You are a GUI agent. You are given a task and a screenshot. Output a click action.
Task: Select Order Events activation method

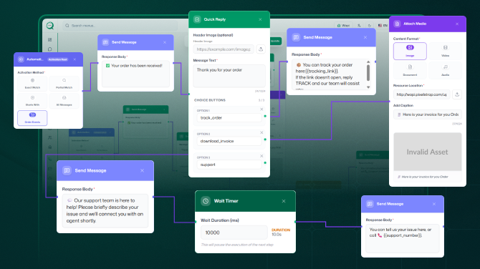point(32,118)
